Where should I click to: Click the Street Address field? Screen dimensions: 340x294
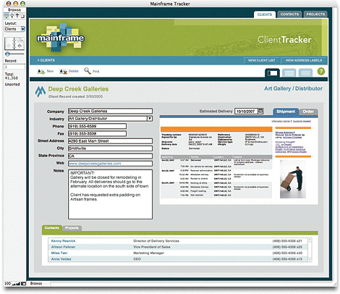tap(110, 141)
